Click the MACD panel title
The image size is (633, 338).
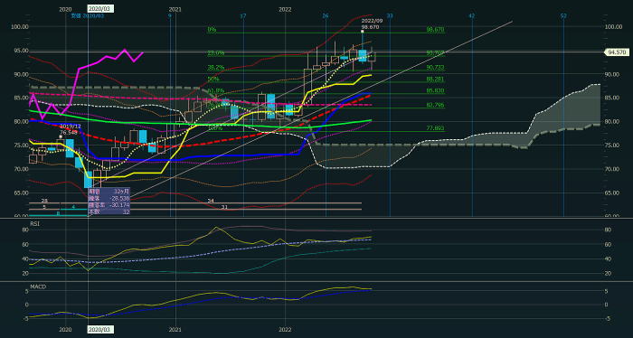38,286
